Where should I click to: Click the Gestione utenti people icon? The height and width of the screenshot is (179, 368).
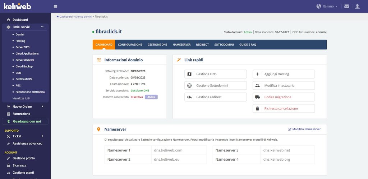9,173
